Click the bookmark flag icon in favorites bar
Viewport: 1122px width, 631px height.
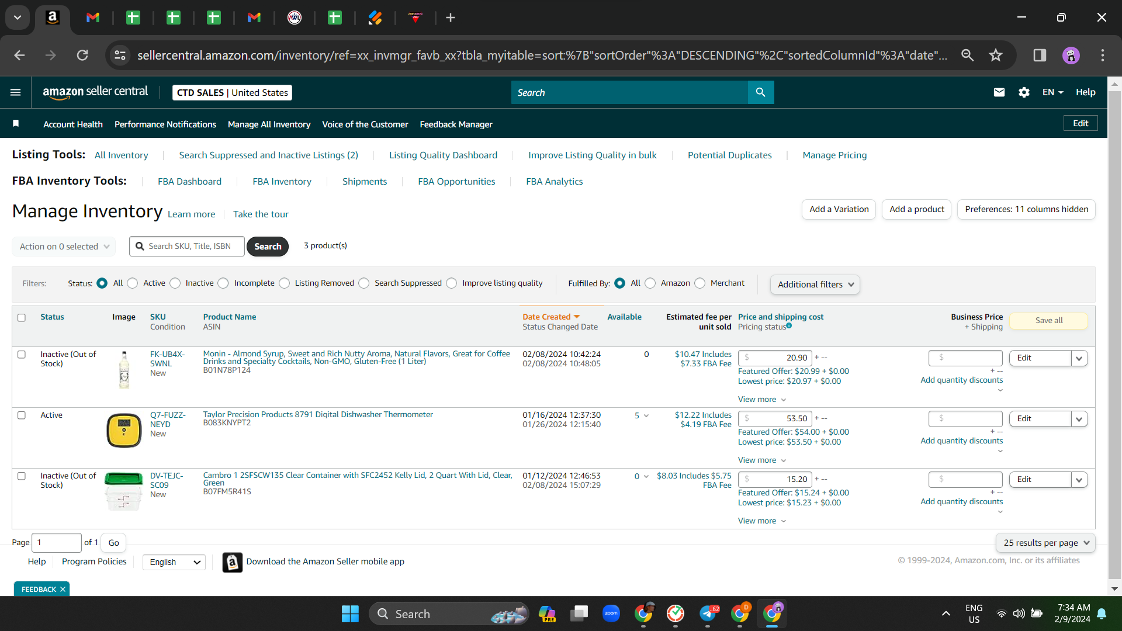click(x=16, y=123)
